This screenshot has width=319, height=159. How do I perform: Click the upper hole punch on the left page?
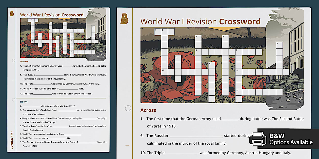click(14, 61)
